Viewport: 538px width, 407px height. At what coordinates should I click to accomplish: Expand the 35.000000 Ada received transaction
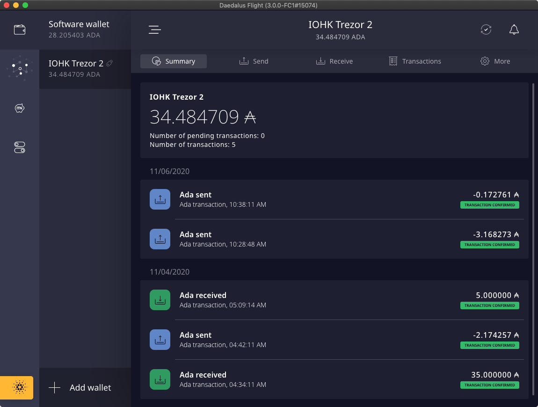(334, 379)
